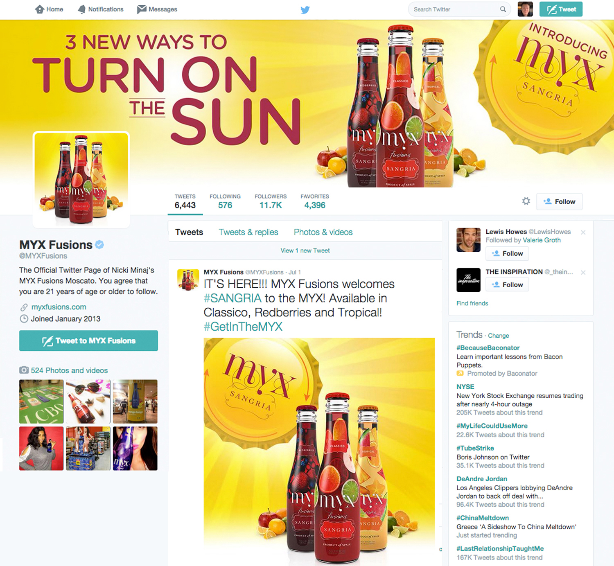Viewport: 614px width, 566px height.
Task: Click the link icon next to myxfusions.com
Action: coord(24,307)
